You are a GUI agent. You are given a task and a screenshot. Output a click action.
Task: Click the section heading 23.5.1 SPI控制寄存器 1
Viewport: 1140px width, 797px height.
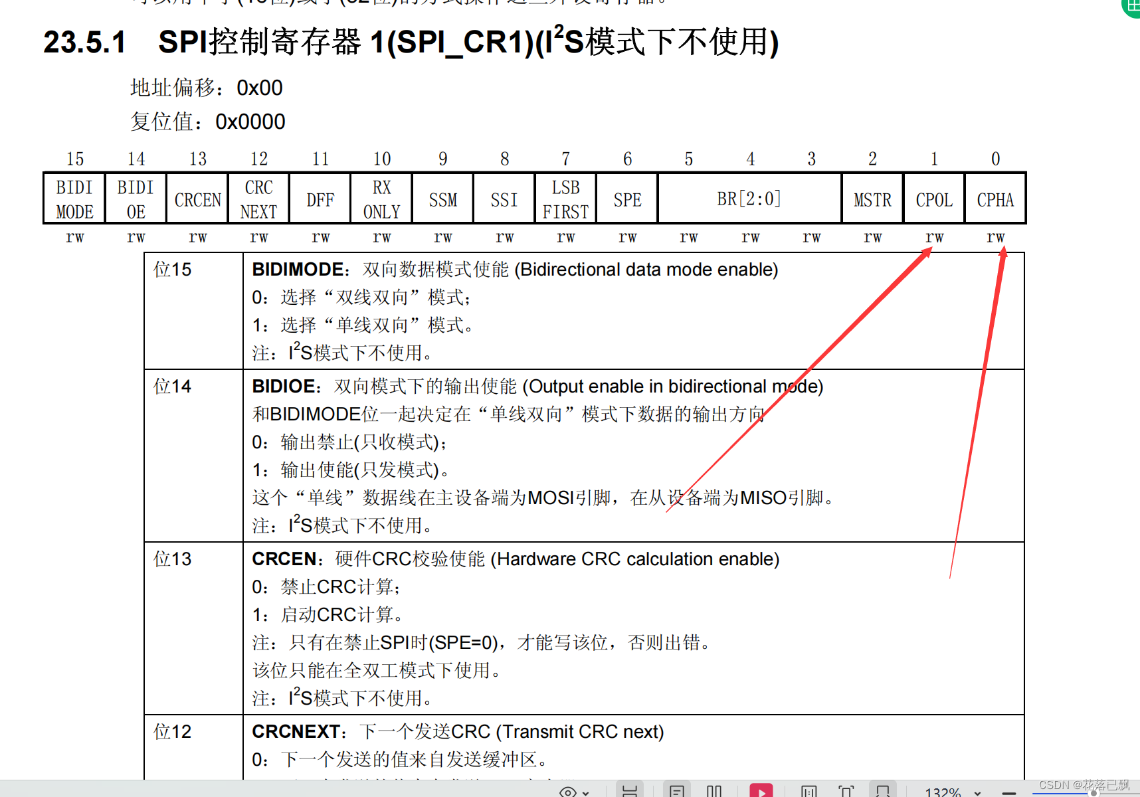tap(411, 42)
